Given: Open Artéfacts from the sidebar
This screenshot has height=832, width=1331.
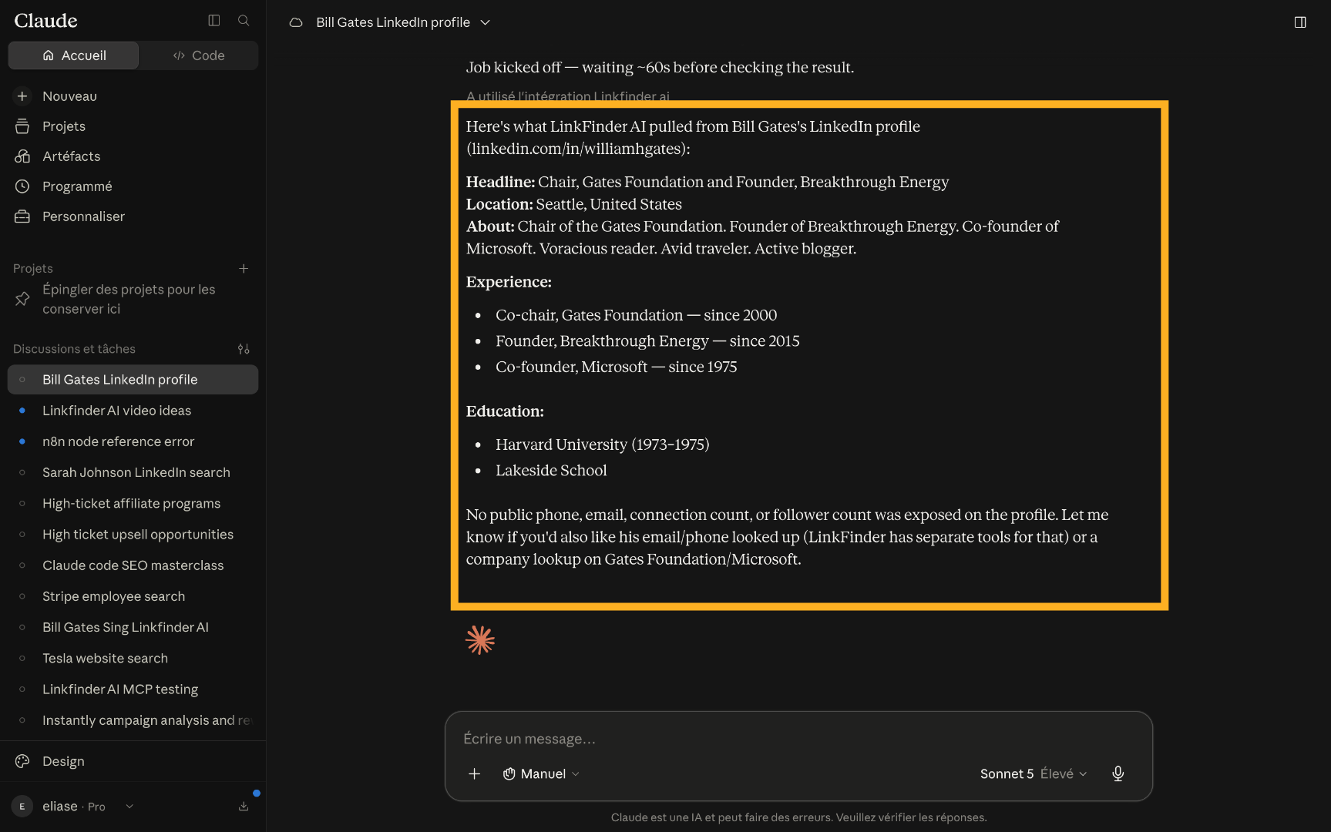Looking at the screenshot, I should [133, 156].
